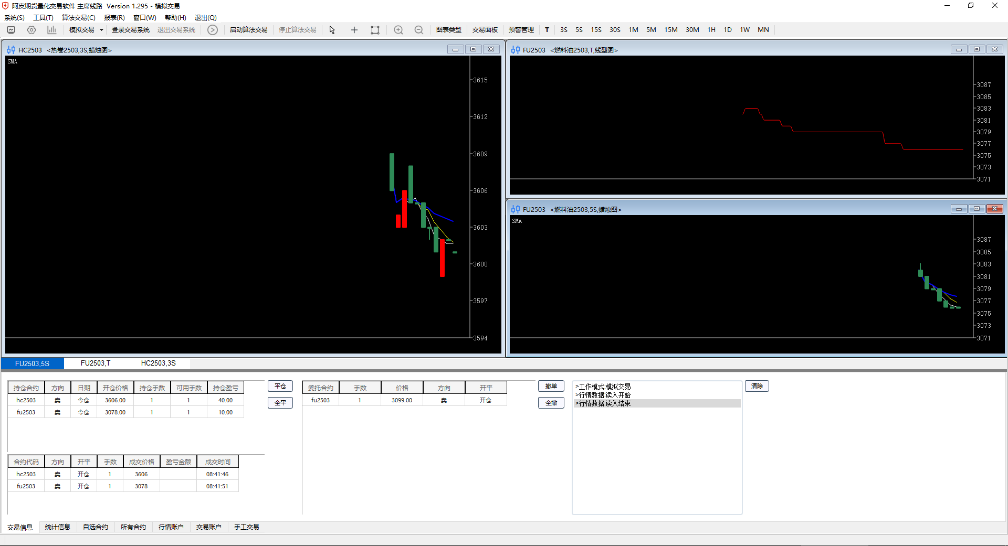Switch to the HC2503,3S chart tab
The height and width of the screenshot is (546, 1008).
click(x=158, y=363)
